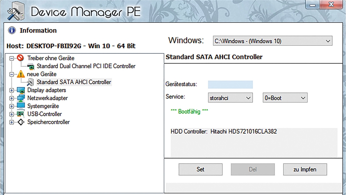The width and height of the screenshot is (346, 195).
Task: Select Standard Dual Channel PCI IDE Controller
Action: [86, 66]
